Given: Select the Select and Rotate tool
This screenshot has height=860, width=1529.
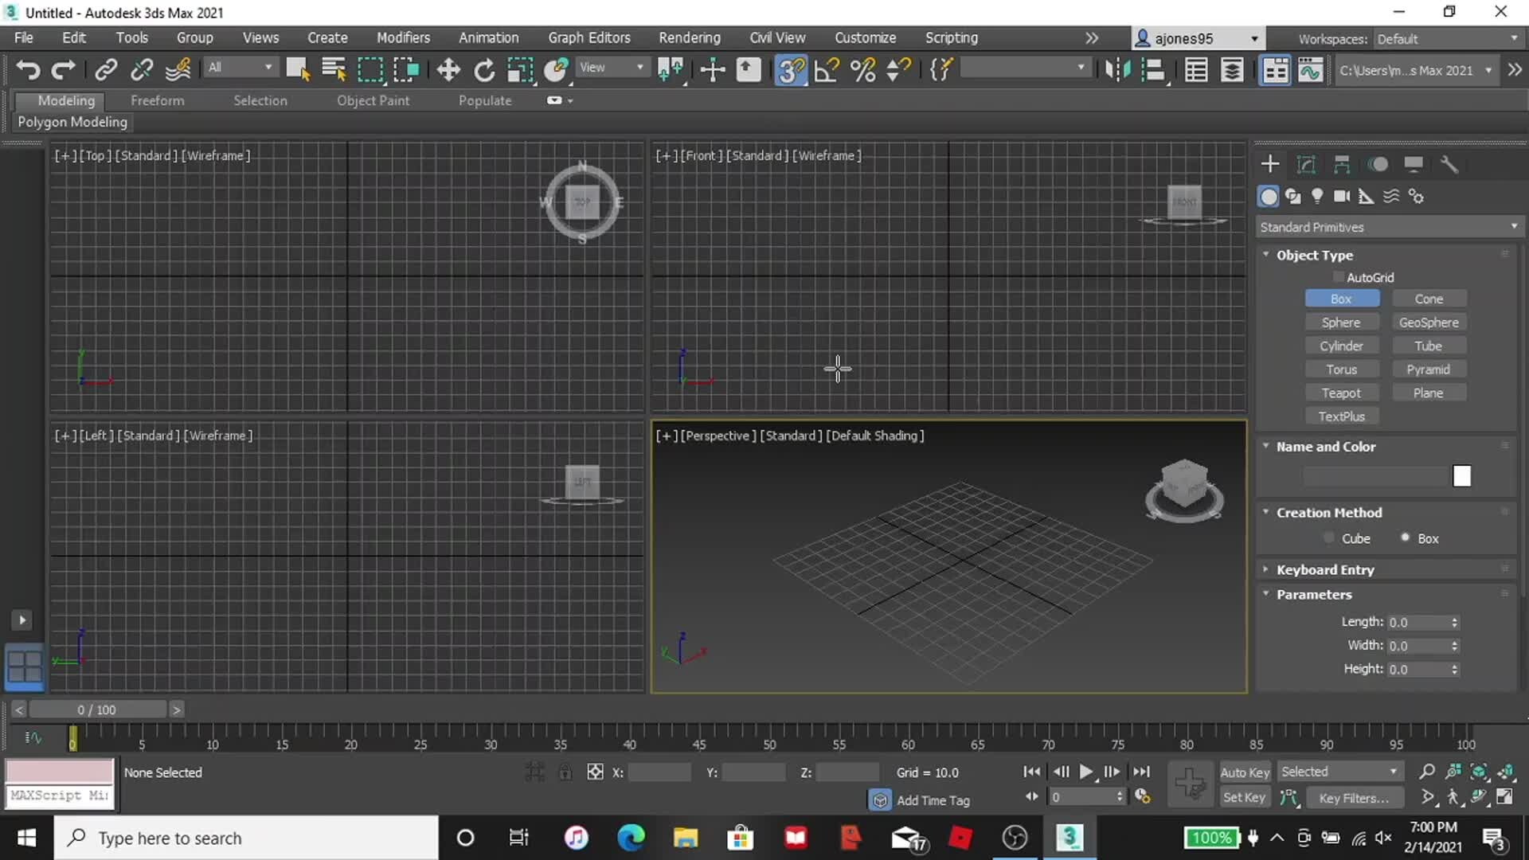Looking at the screenshot, I should 483,69.
